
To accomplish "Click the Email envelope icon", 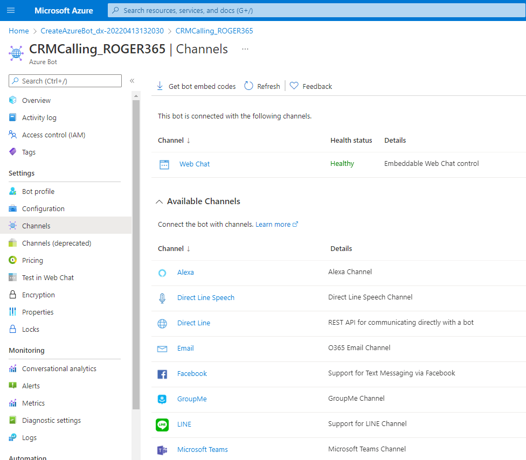I will pos(162,349).
